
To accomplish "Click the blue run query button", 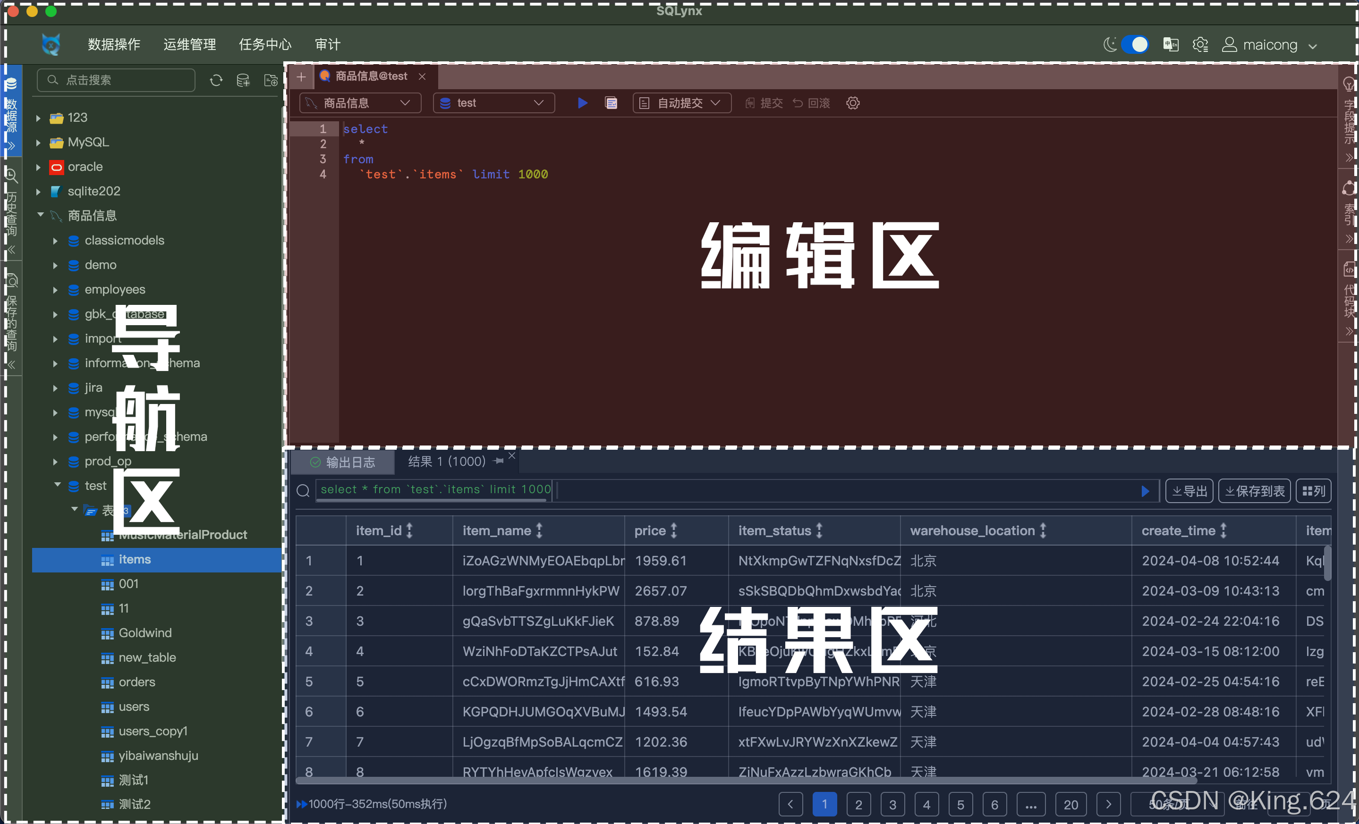I will coord(582,103).
